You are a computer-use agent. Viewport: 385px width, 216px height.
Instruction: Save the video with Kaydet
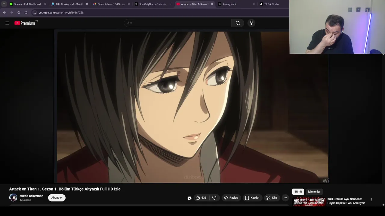click(252, 198)
